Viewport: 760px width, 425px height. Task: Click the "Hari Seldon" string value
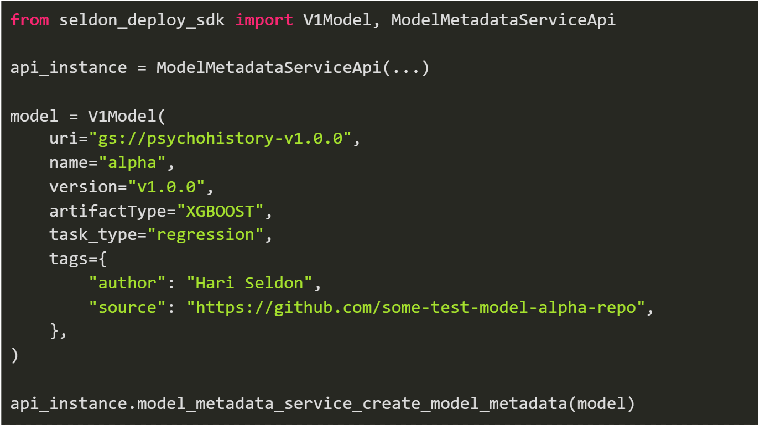pos(249,283)
